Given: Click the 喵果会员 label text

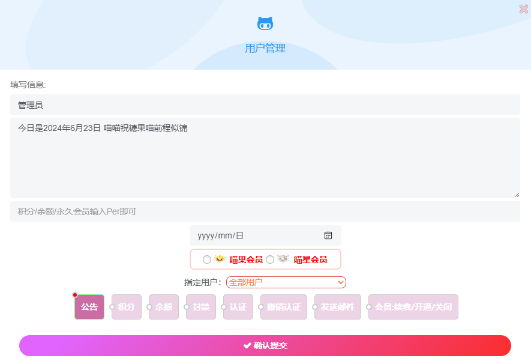Looking at the screenshot, I should tap(246, 259).
